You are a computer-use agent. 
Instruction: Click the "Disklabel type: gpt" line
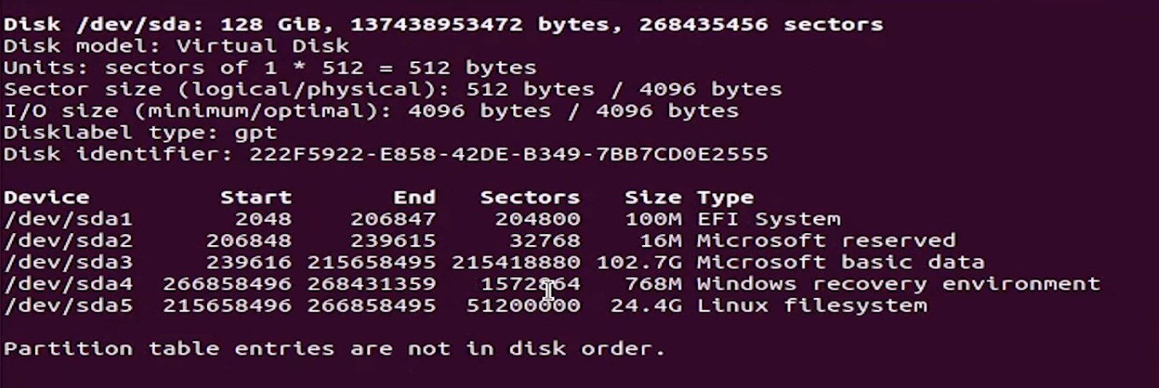click(x=140, y=132)
